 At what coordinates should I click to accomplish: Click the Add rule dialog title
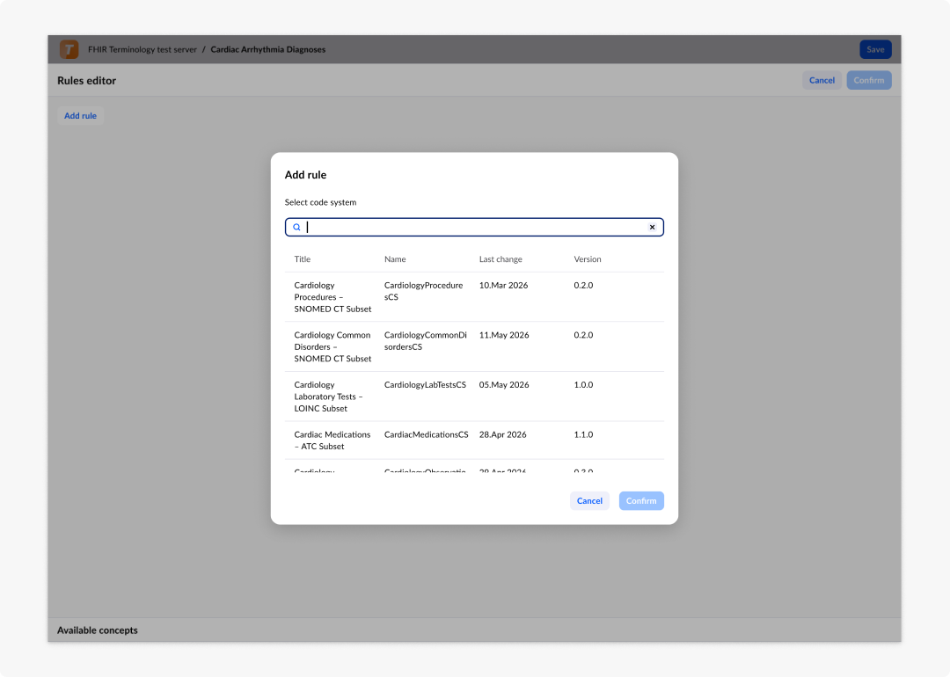[x=305, y=175]
